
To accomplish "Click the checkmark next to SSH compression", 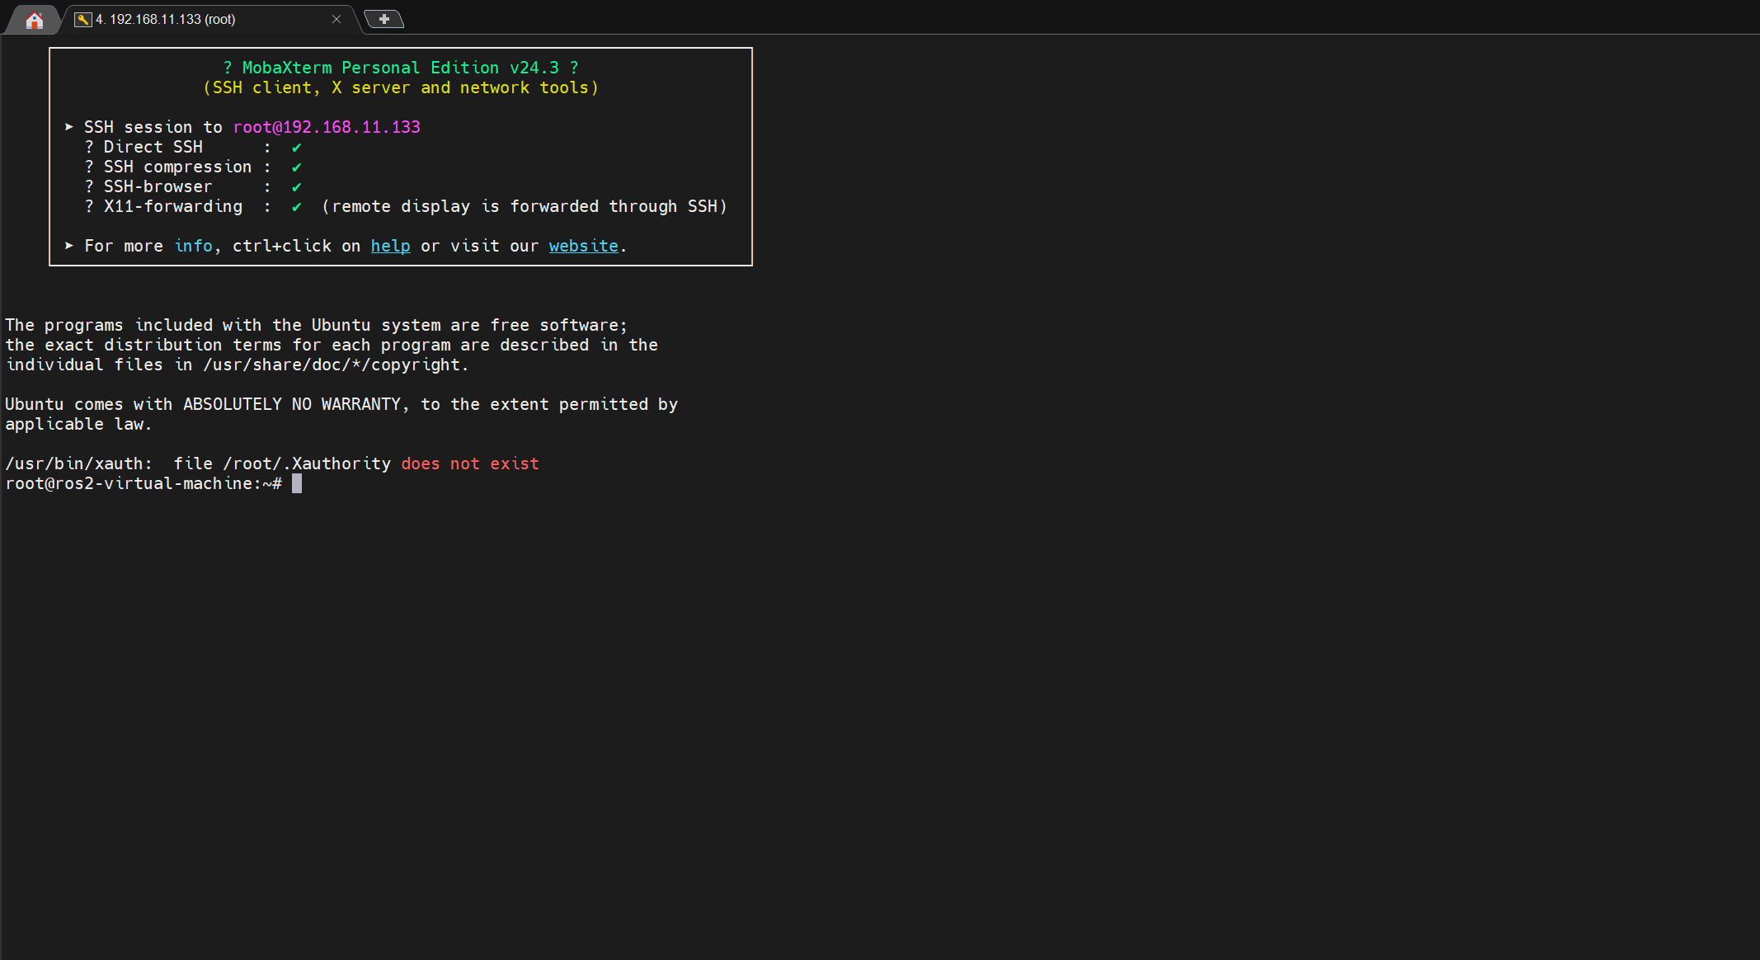I will pyautogui.click(x=297, y=167).
